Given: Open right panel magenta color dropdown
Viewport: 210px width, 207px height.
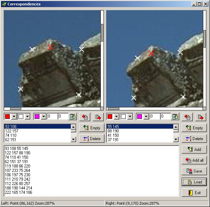Looking at the screenshot, I should (146, 117).
